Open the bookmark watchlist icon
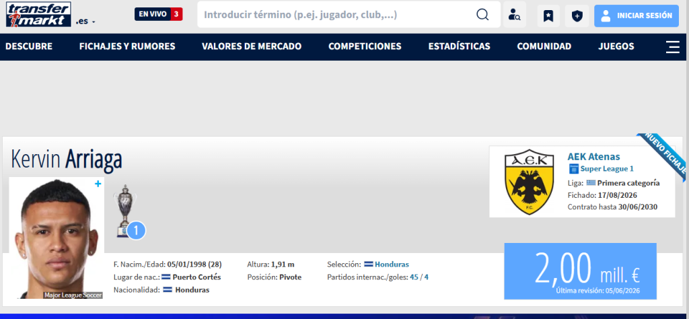The image size is (689, 319). 548,16
